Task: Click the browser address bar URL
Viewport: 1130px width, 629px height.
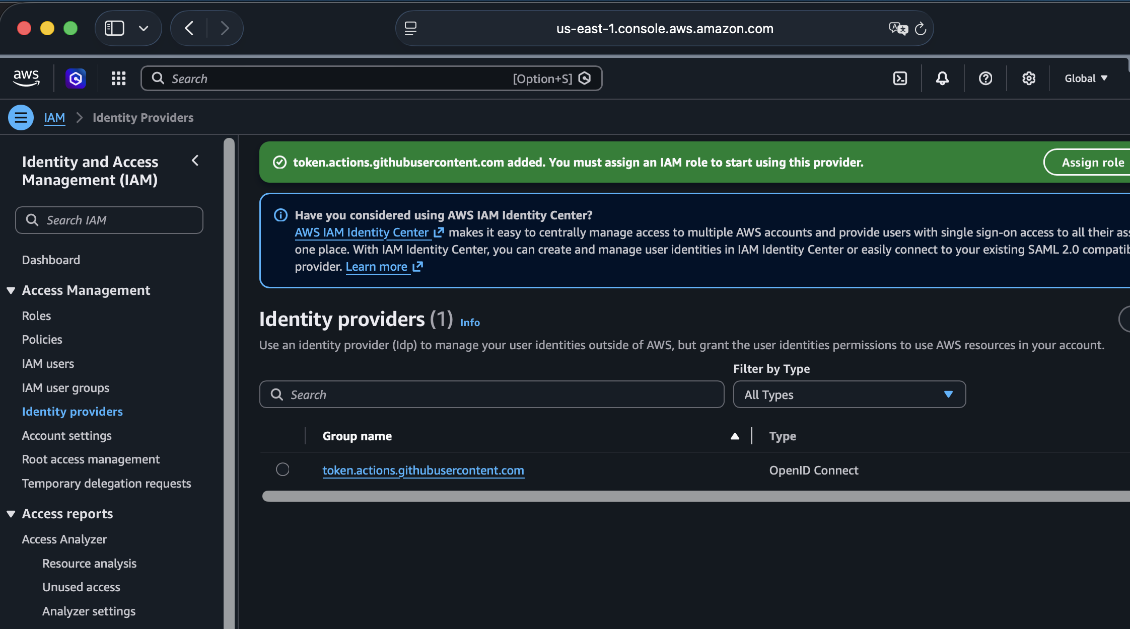Action: 665,29
